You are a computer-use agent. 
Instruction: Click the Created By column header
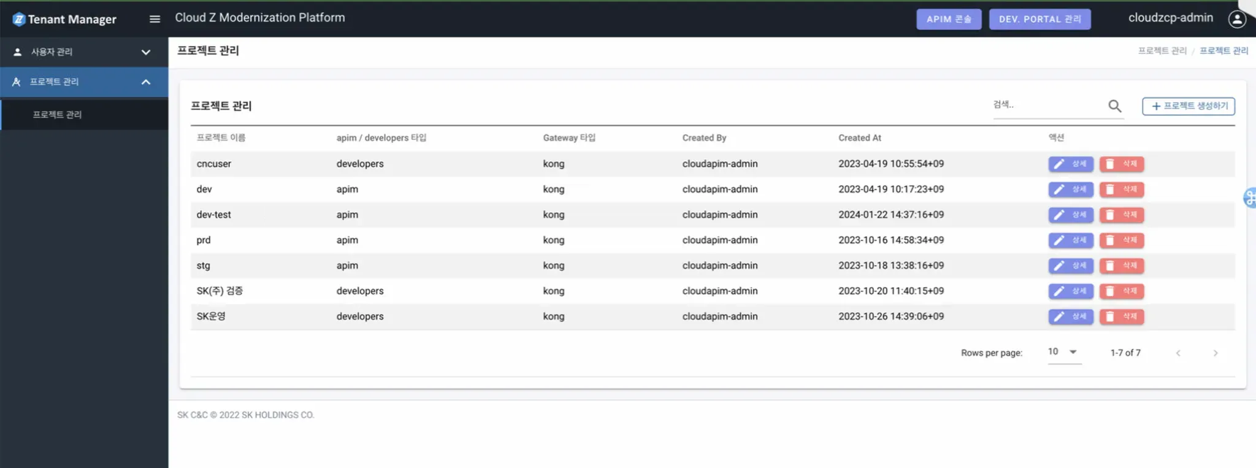[x=704, y=138]
